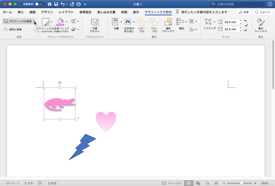275x186 pixels.
Task: Toggle the lock aspect ratio checkbox
Action: (246, 25)
